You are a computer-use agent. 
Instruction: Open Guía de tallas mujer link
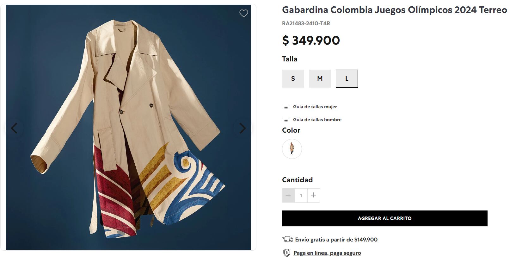coord(315,107)
